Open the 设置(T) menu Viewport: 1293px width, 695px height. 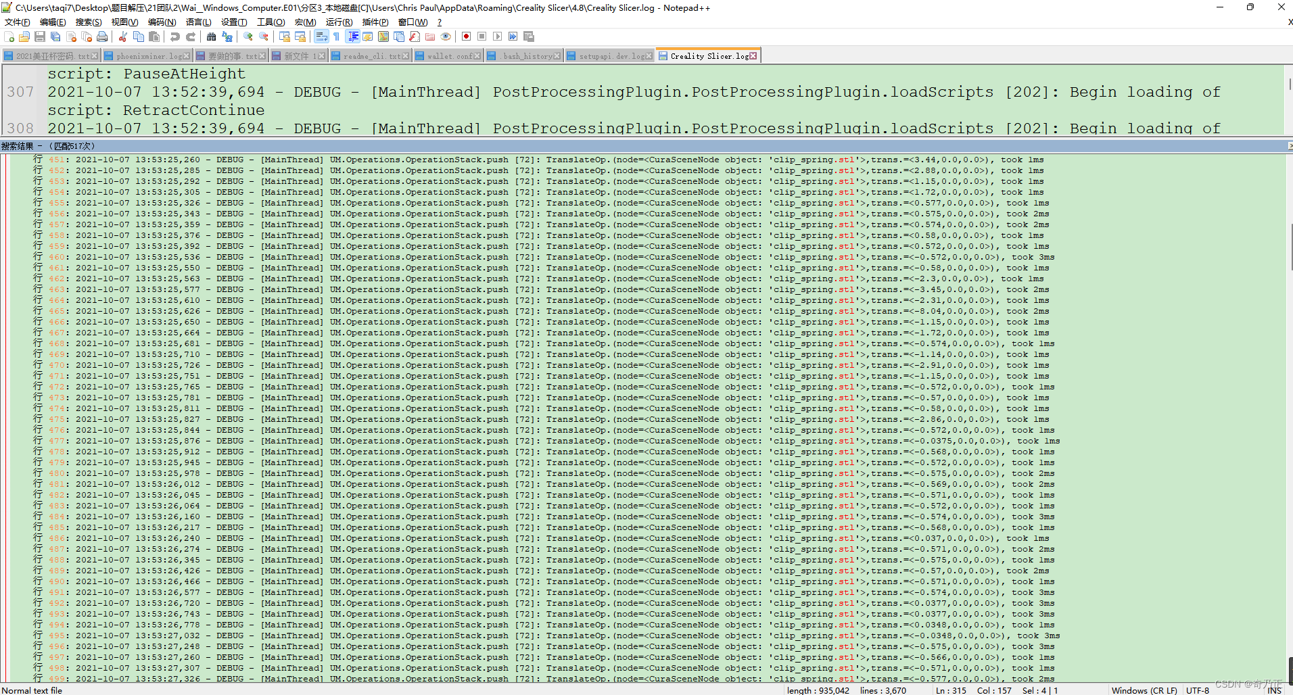[234, 22]
